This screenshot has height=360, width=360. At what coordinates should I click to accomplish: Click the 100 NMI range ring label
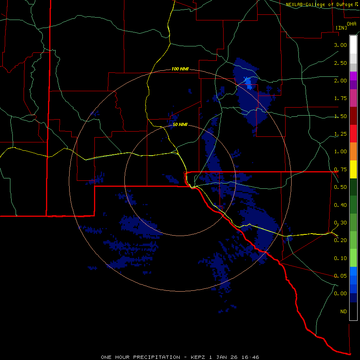click(180, 69)
